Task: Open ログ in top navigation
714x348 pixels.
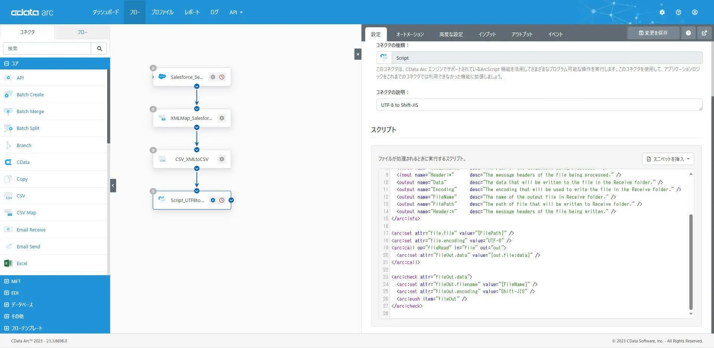Action: pos(214,12)
